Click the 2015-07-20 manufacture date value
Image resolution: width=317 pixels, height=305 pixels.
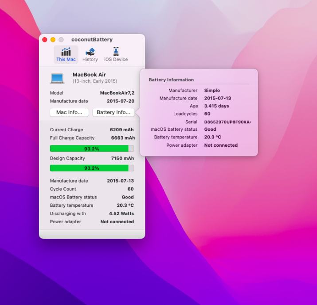tap(121, 101)
